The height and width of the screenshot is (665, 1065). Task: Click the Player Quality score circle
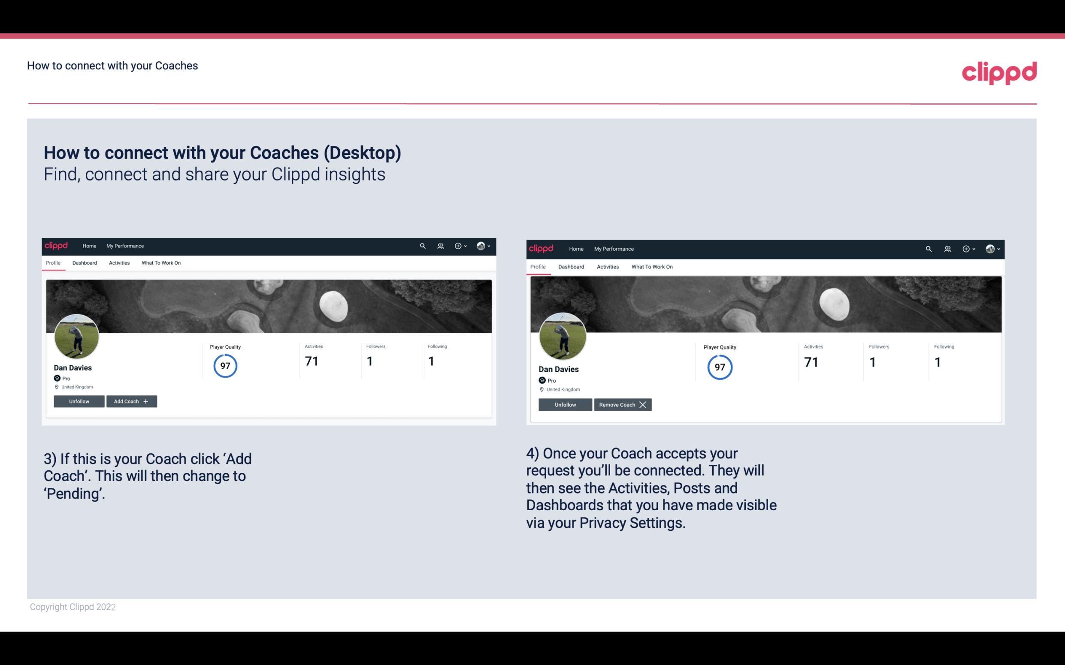pyautogui.click(x=225, y=365)
